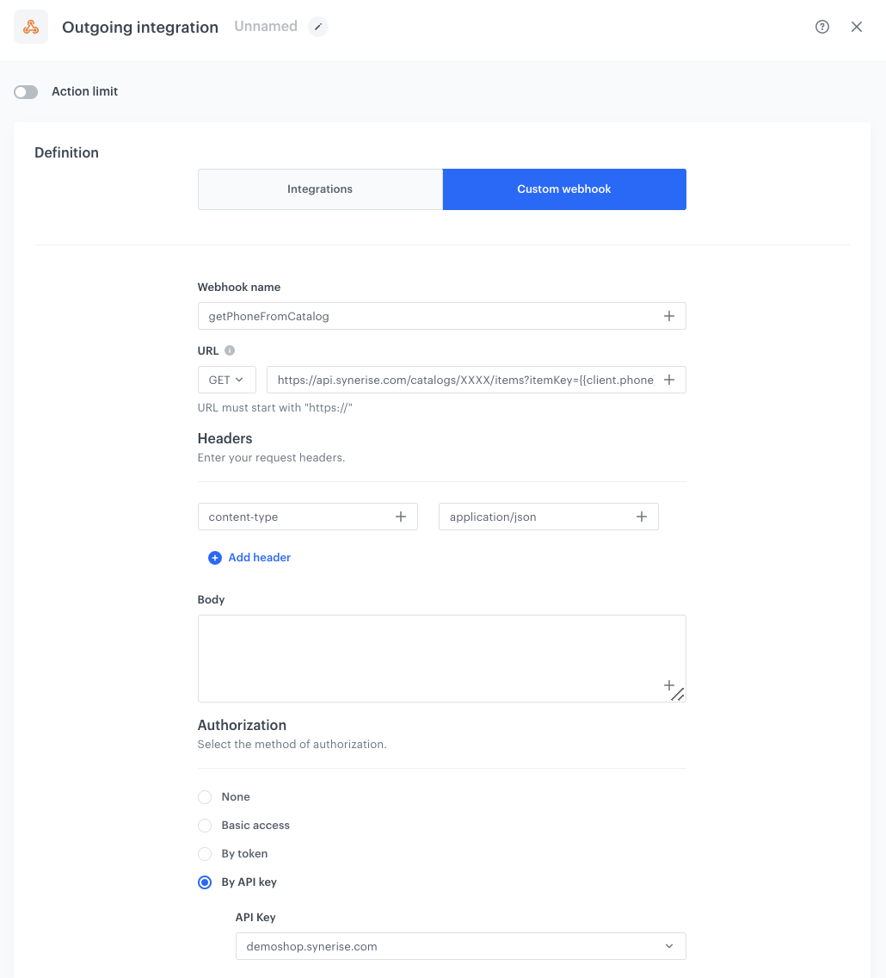Image resolution: width=886 pixels, height=978 pixels.
Task: Switch to the Custom webhook tab
Action: [x=564, y=189]
